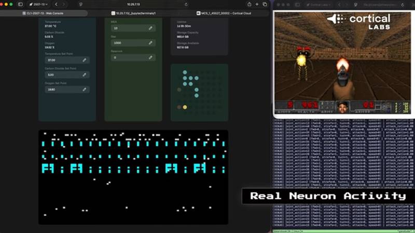Open a new tab with plus icon

point(258,4)
